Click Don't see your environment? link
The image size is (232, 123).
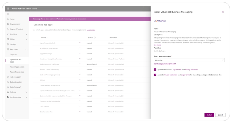pyautogui.click(x=165, y=64)
